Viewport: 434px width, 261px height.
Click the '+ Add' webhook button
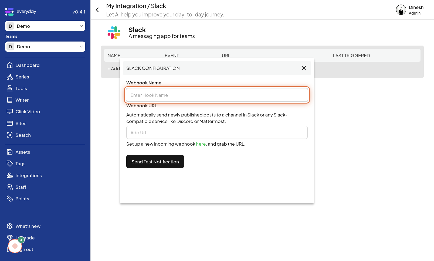click(114, 68)
